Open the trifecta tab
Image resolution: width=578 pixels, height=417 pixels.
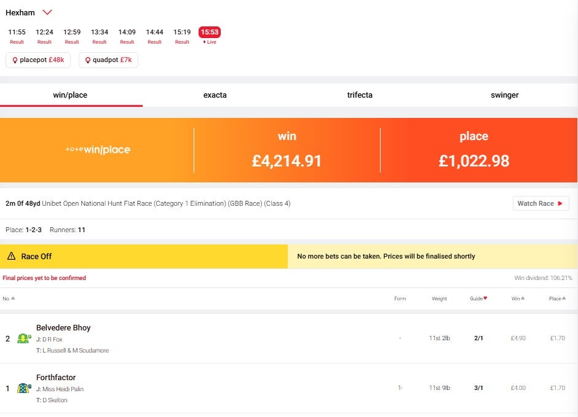click(360, 95)
